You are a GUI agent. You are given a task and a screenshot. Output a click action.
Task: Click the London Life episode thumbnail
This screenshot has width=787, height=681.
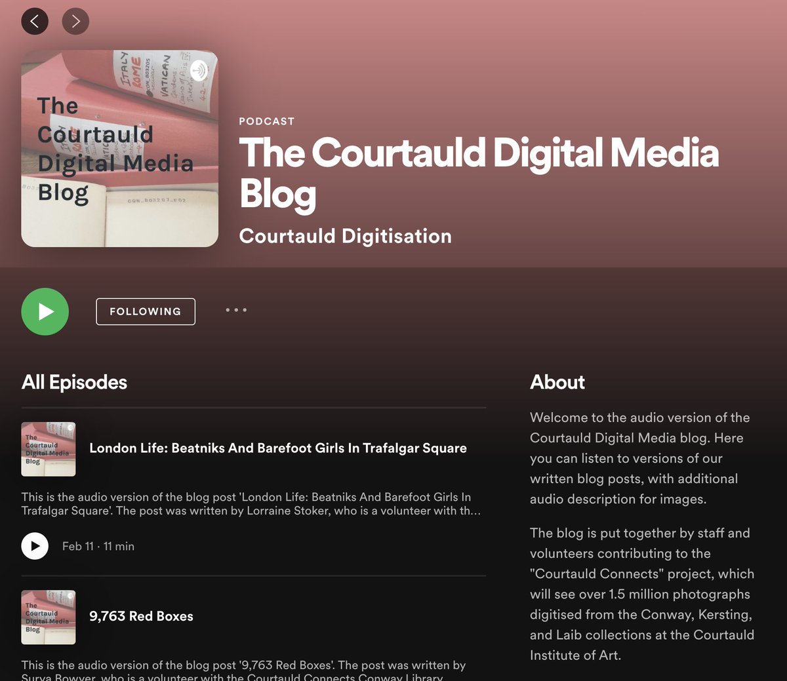point(49,449)
